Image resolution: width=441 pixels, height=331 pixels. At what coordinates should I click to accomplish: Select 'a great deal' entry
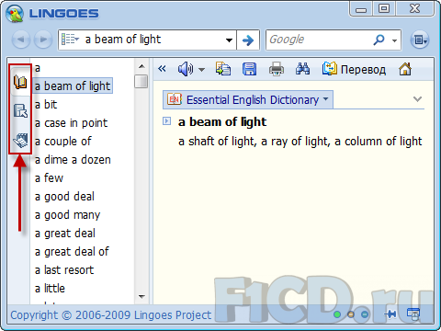coord(65,234)
